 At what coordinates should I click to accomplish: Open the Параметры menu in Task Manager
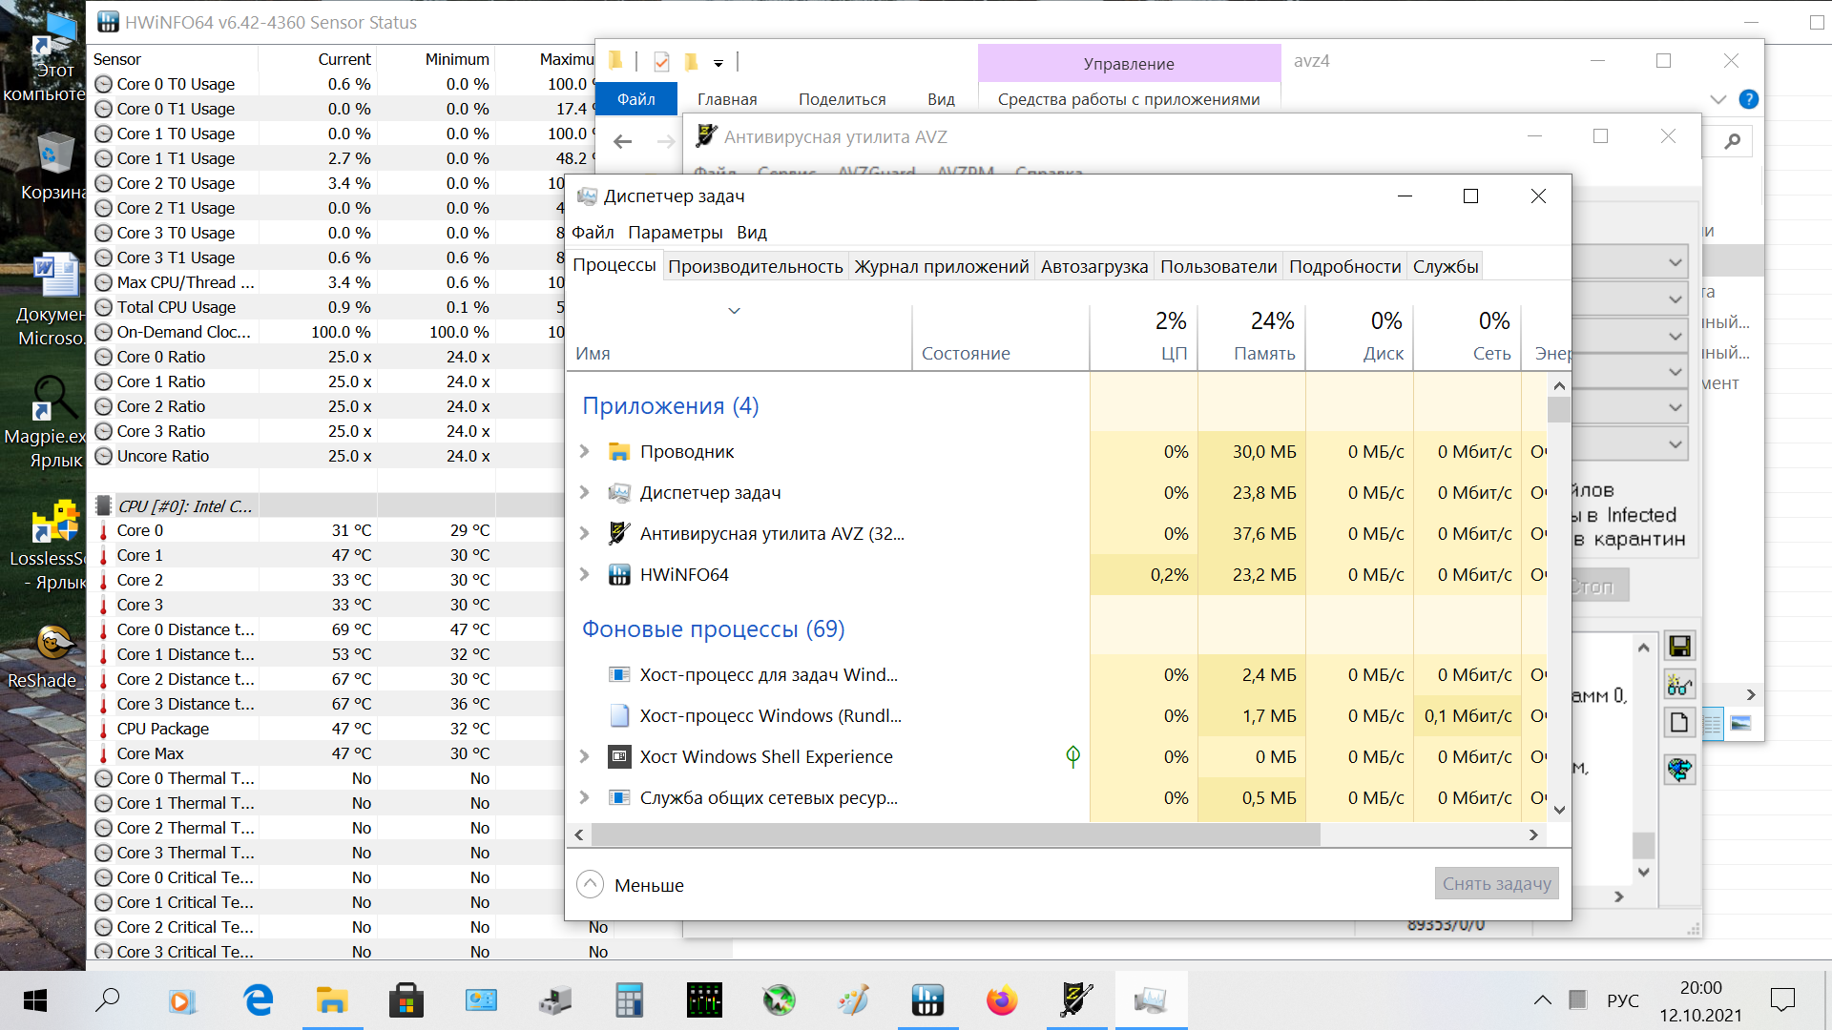(675, 233)
